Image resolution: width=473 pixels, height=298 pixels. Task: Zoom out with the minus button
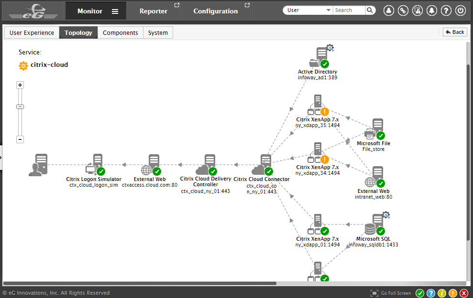(20, 139)
